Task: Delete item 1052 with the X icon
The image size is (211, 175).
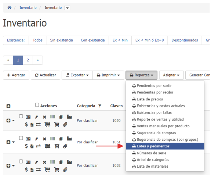Action: [x=44, y=162]
